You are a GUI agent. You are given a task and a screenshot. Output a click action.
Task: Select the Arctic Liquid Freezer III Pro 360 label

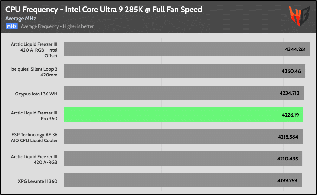pyautogui.click(x=34, y=116)
